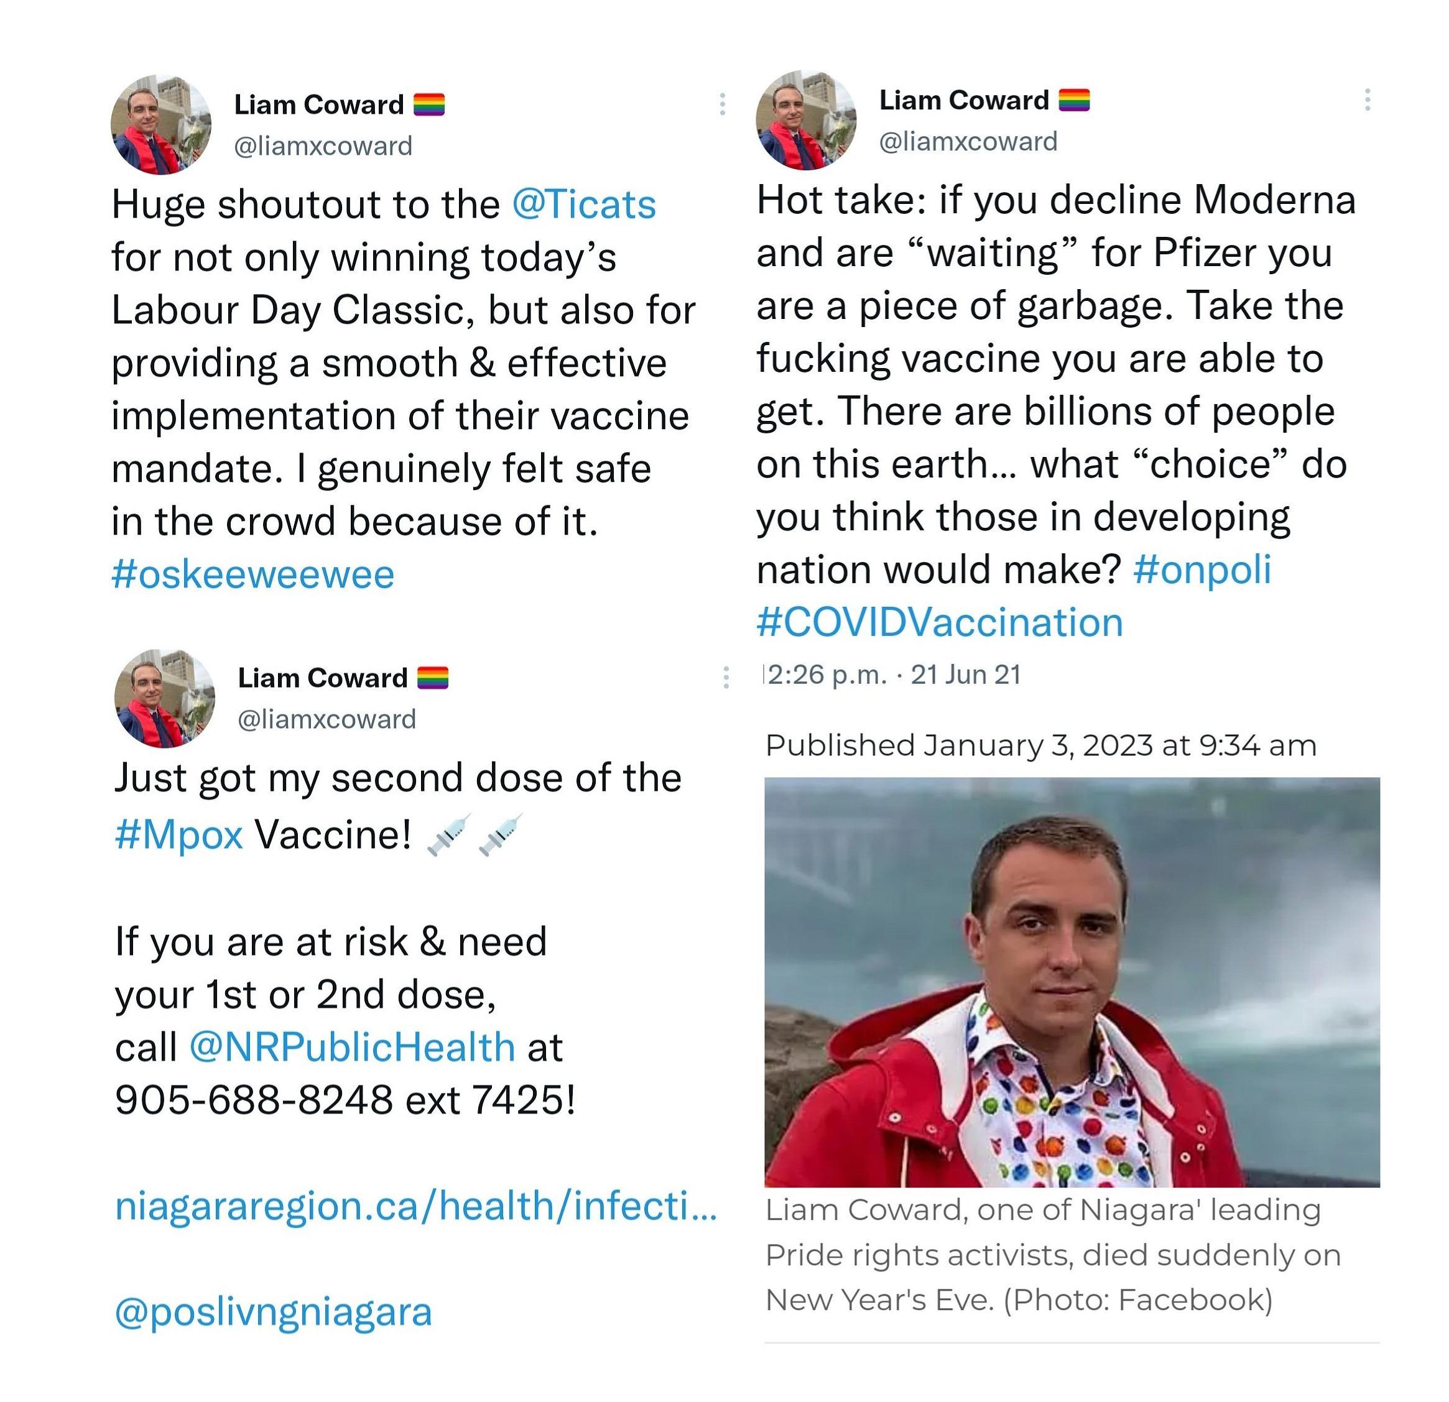Open the Mpox tweet's three-dot menu
The height and width of the screenshot is (1402, 1449).
tap(726, 677)
